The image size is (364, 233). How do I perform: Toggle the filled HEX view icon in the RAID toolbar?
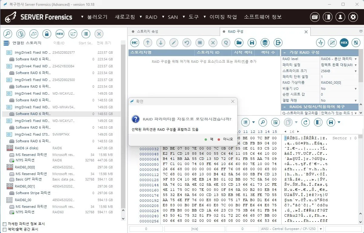pyautogui.click(x=344, y=42)
